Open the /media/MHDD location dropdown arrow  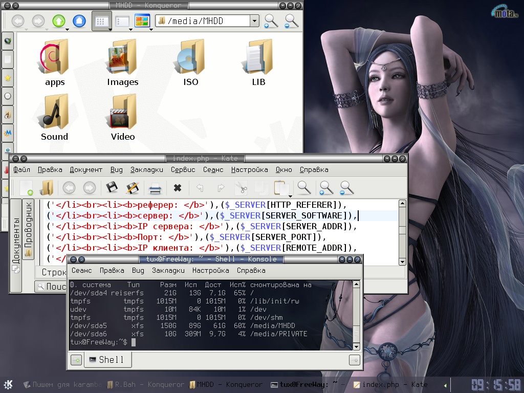pyautogui.click(x=254, y=21)
